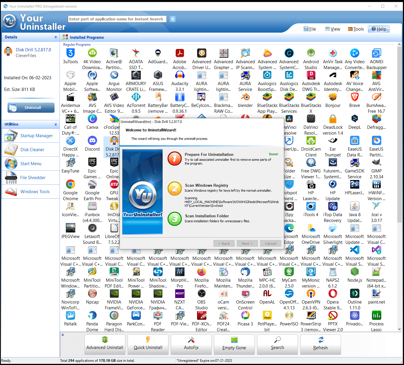
Task: Click the trash icon beside search box
Action: click(x=173, y=19)
